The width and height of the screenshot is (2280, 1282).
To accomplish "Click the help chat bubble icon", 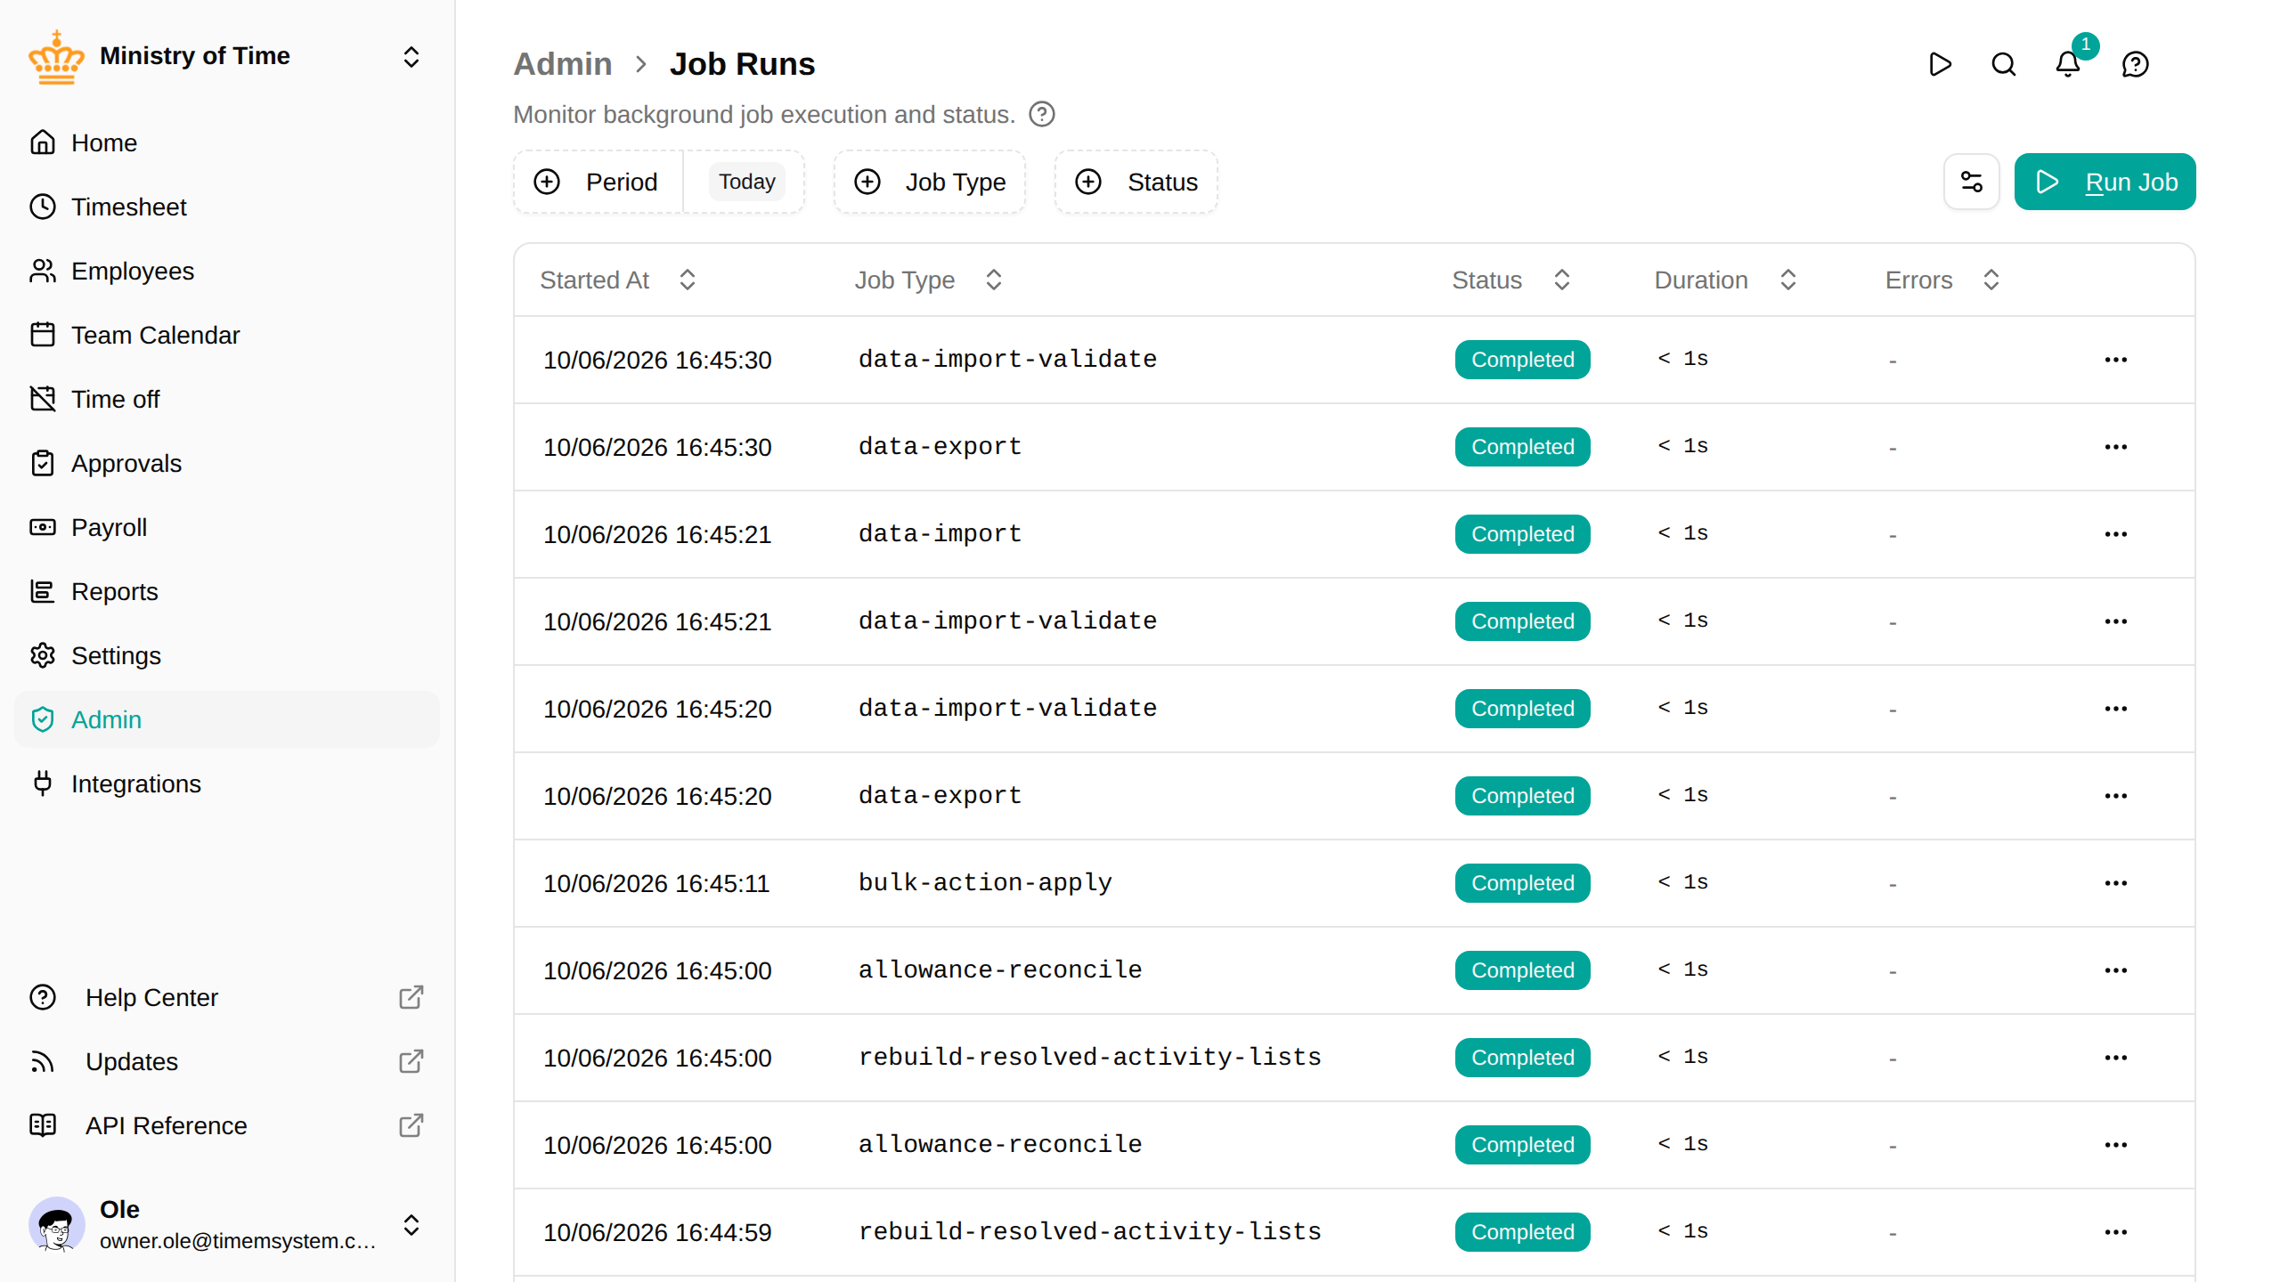I will pos(2136,64).
